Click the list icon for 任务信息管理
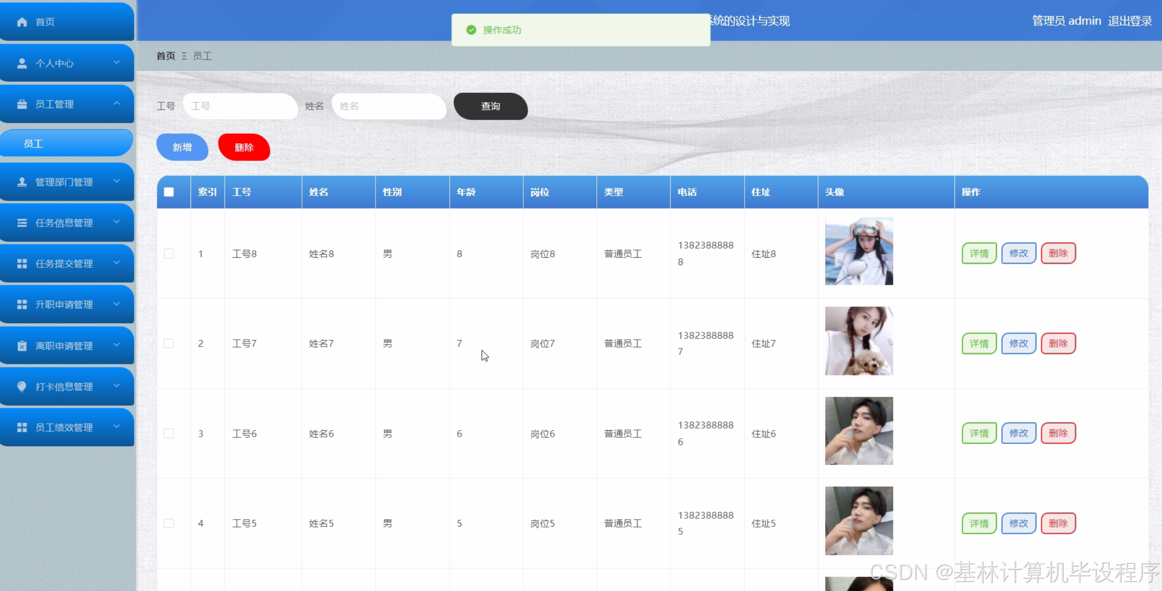Screen dimensions: 1162x591 pyautogui.click(x=22, y=223)
